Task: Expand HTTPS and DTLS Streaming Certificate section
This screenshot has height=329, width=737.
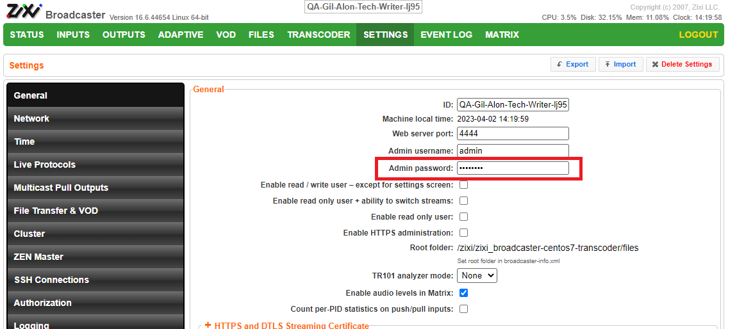Action: pyautogui.click(x=286, y=326)
